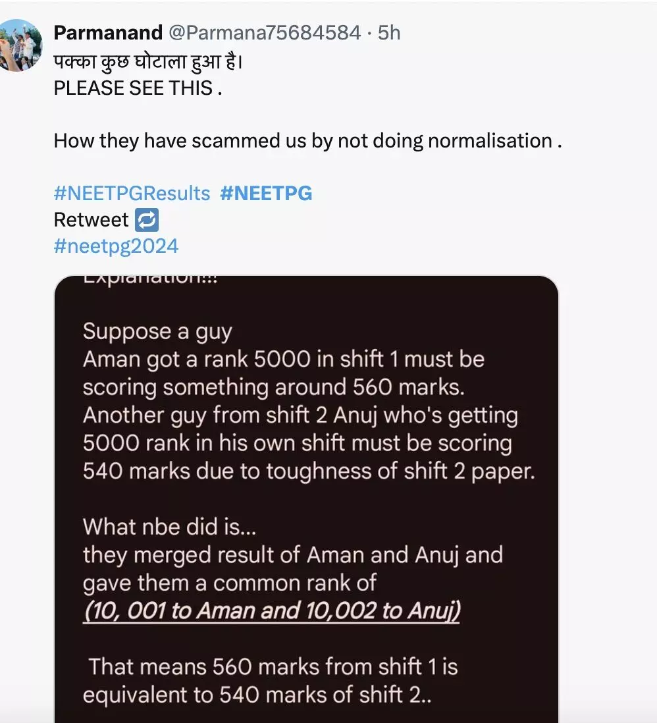Click the word "Retweet" in the tweet
The height and width of the screenshot is (723, 657).
pyautogui.click(x=91, y=220)
